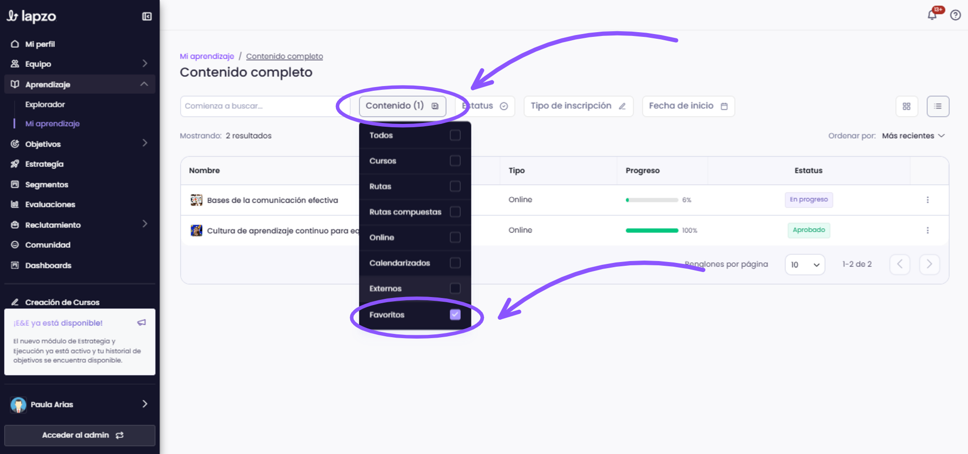Open Creación de Cursos link

pyautogui.click(x=62, y=302)
